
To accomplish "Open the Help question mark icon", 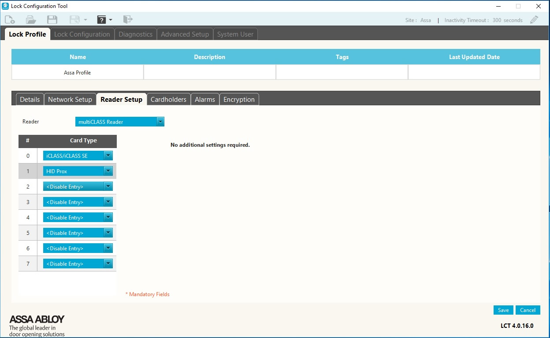I will 102,19.
